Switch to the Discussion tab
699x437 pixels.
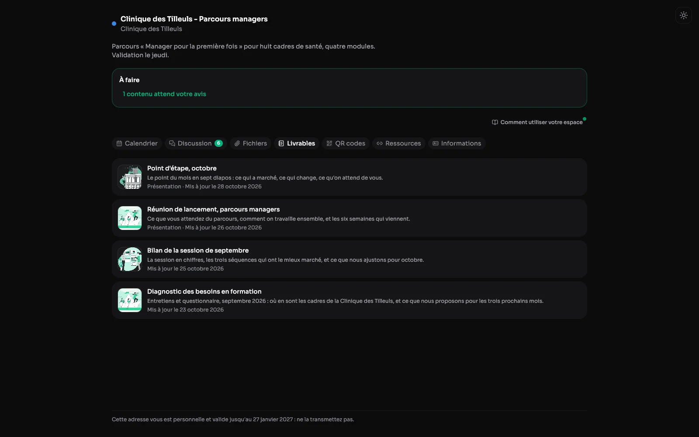[x=196, y=143]
